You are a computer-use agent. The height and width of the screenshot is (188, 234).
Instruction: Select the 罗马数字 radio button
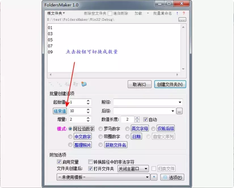(x=101, y=129)
